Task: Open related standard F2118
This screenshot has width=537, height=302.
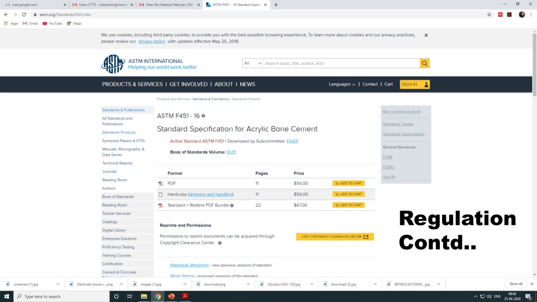Action: 388,157
